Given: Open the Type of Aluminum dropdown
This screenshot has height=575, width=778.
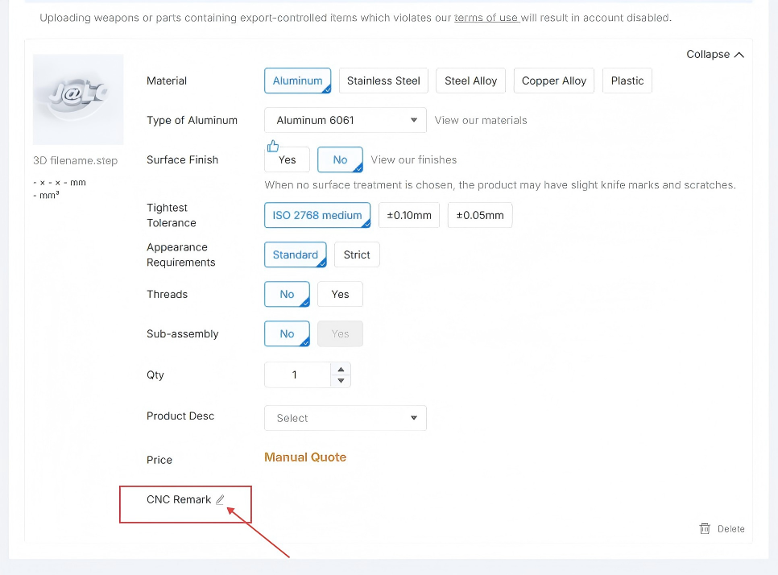Looking at the screenshot, I should click(x=346, y=120).
